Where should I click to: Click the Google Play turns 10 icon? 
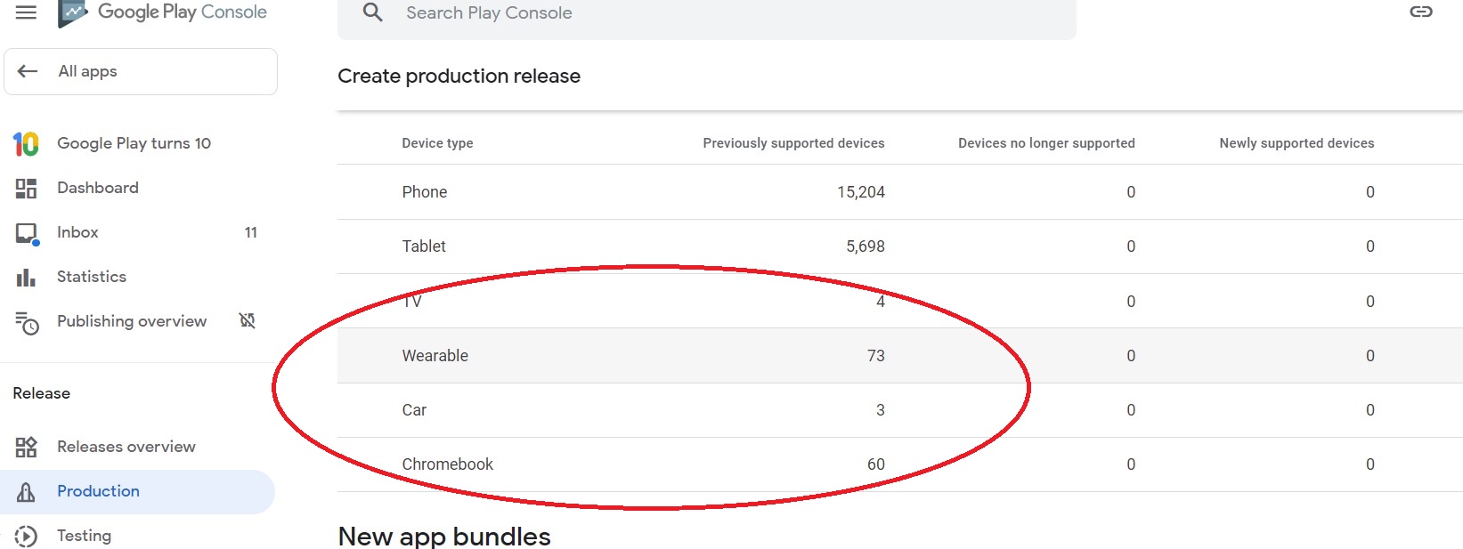pyautogui.click(x=26, y=143)
